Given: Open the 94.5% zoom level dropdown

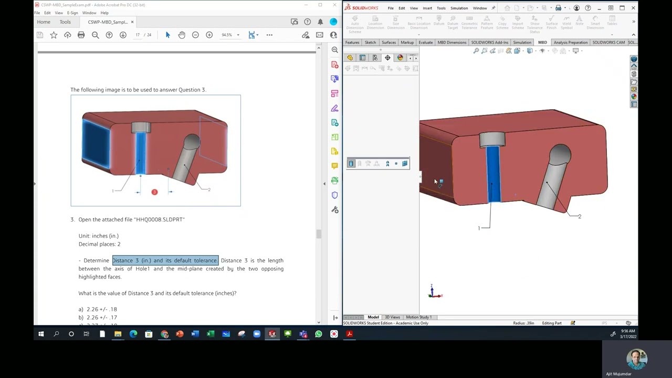Looking at the screenshot, I should 238,35.
